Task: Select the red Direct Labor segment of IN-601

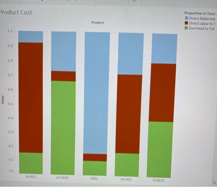Action: [x=31, y=98]
